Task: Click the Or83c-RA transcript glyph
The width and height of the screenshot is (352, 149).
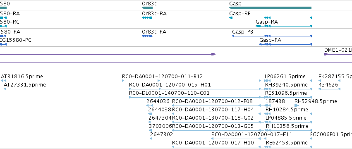Action: [147, 18]
